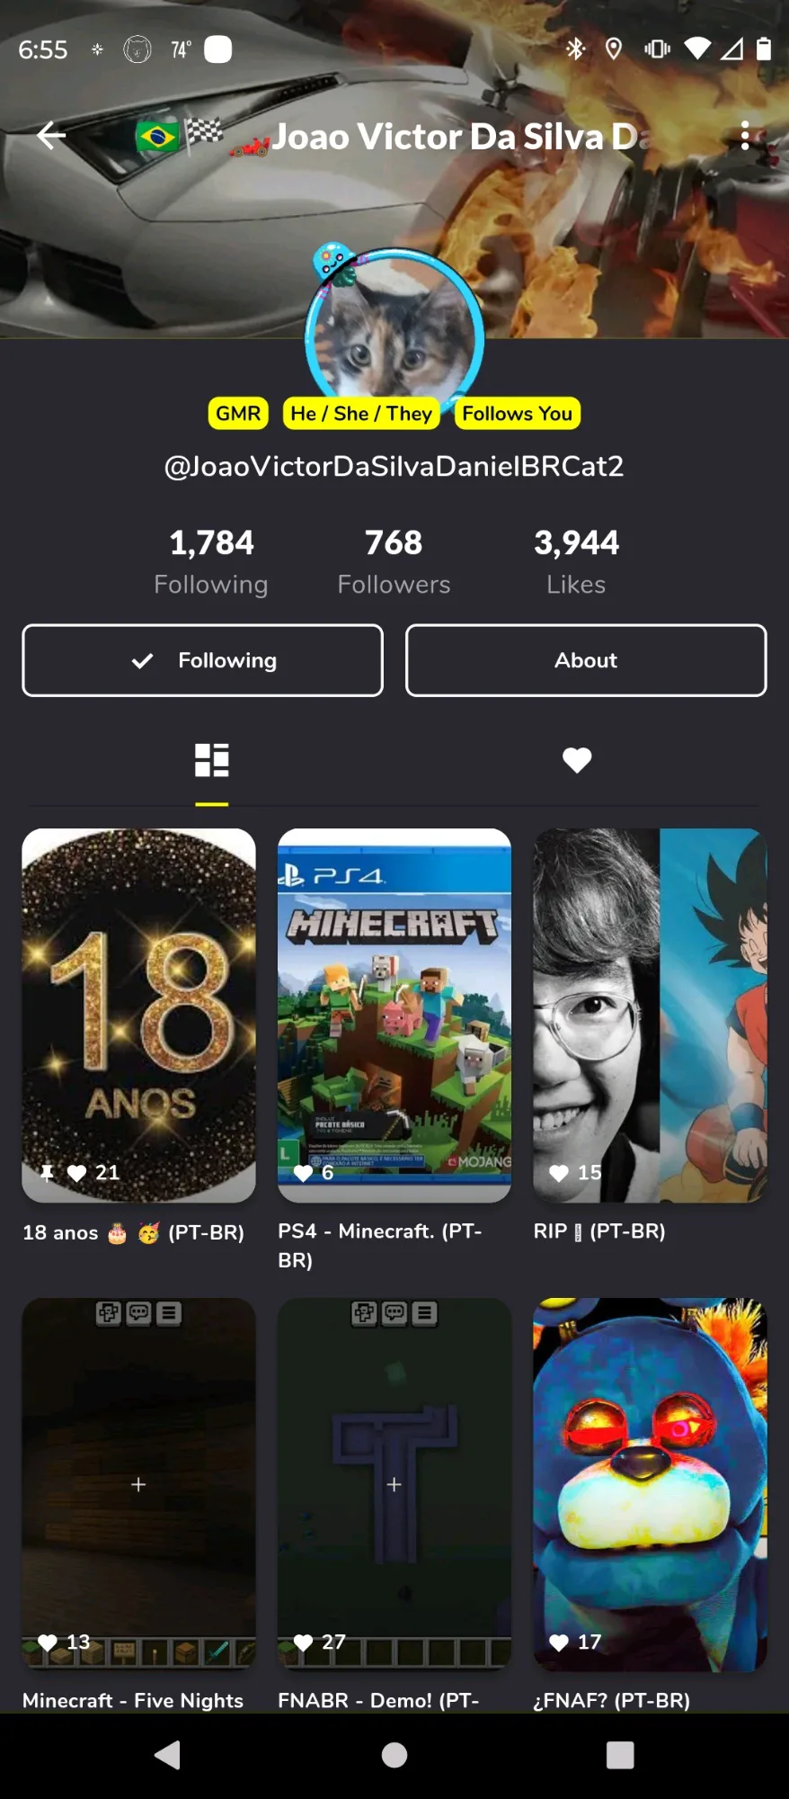Switch to the posts grid tab
Screen dimensions: 789x1799
[212, 760]
